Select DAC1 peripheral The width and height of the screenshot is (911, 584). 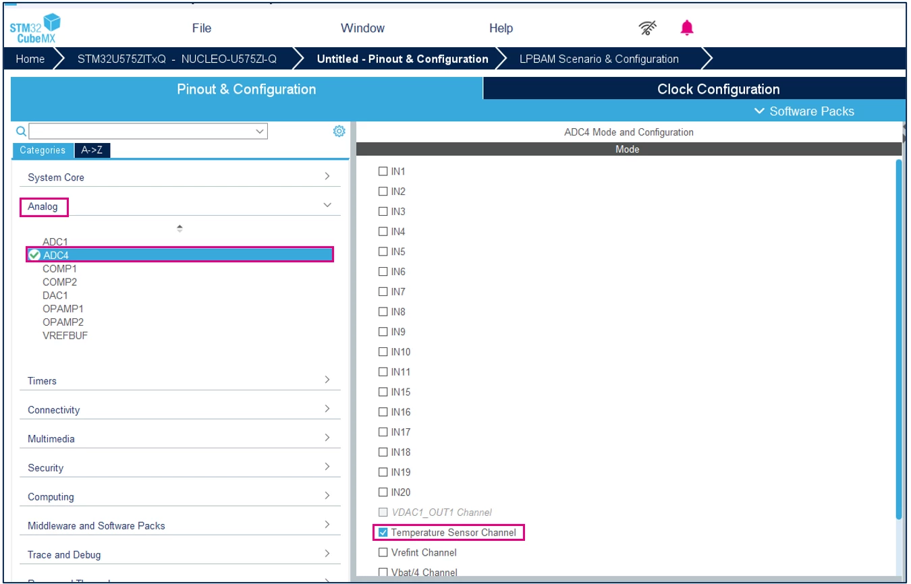point(55,295)
